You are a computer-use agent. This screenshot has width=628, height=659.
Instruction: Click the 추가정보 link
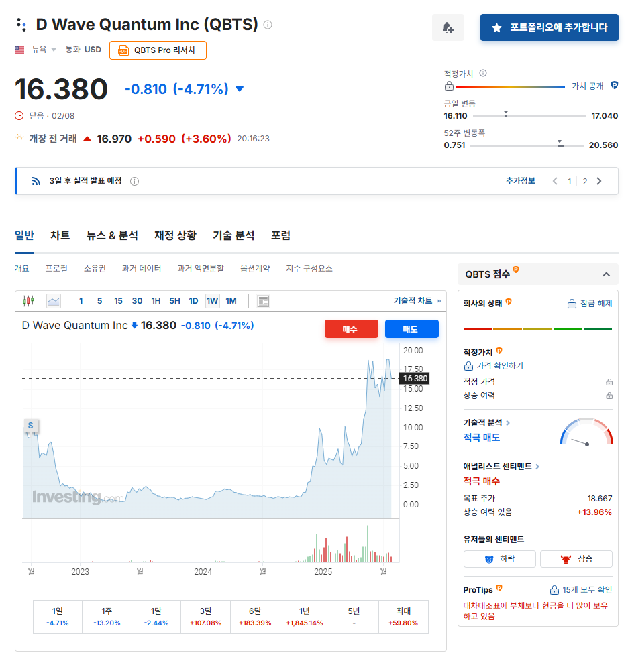pos(521,181)
